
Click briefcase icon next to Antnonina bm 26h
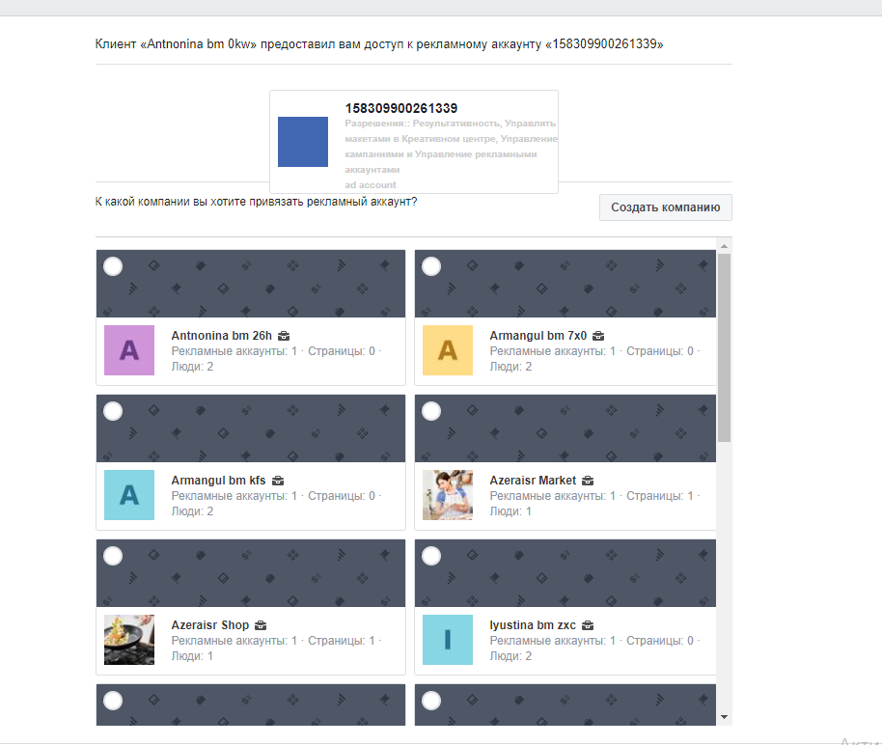point(284,336)
